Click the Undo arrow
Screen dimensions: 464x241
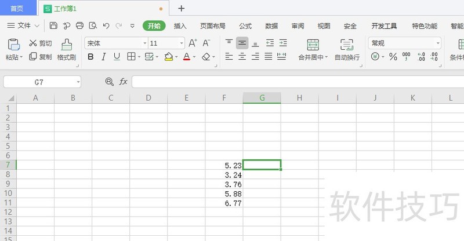tap(106, 25)
